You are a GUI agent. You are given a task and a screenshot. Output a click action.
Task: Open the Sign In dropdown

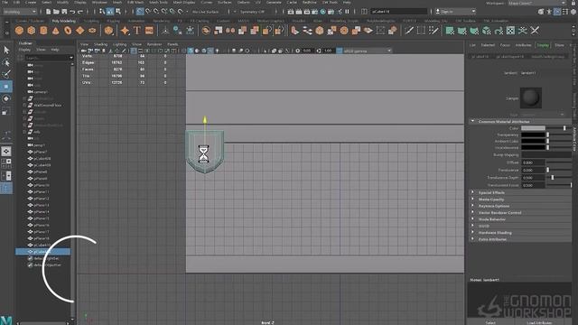click(x=455, y=12)
